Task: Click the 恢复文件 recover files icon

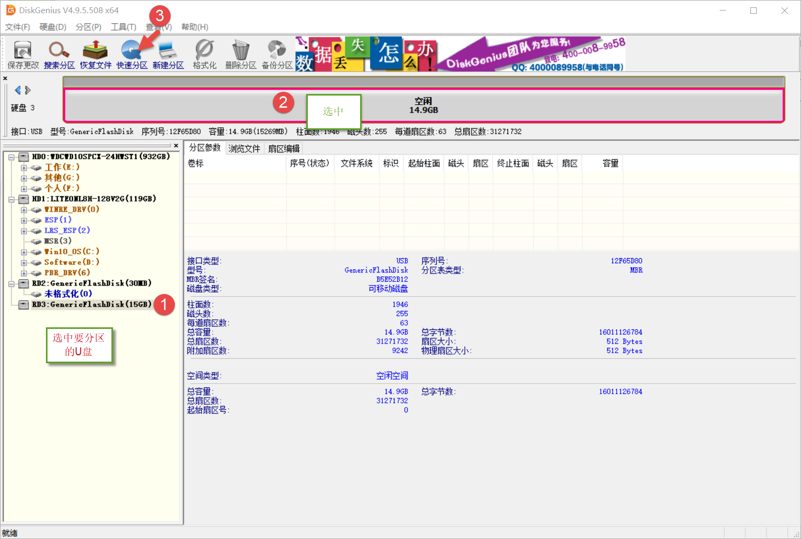Action: [96, 54]
